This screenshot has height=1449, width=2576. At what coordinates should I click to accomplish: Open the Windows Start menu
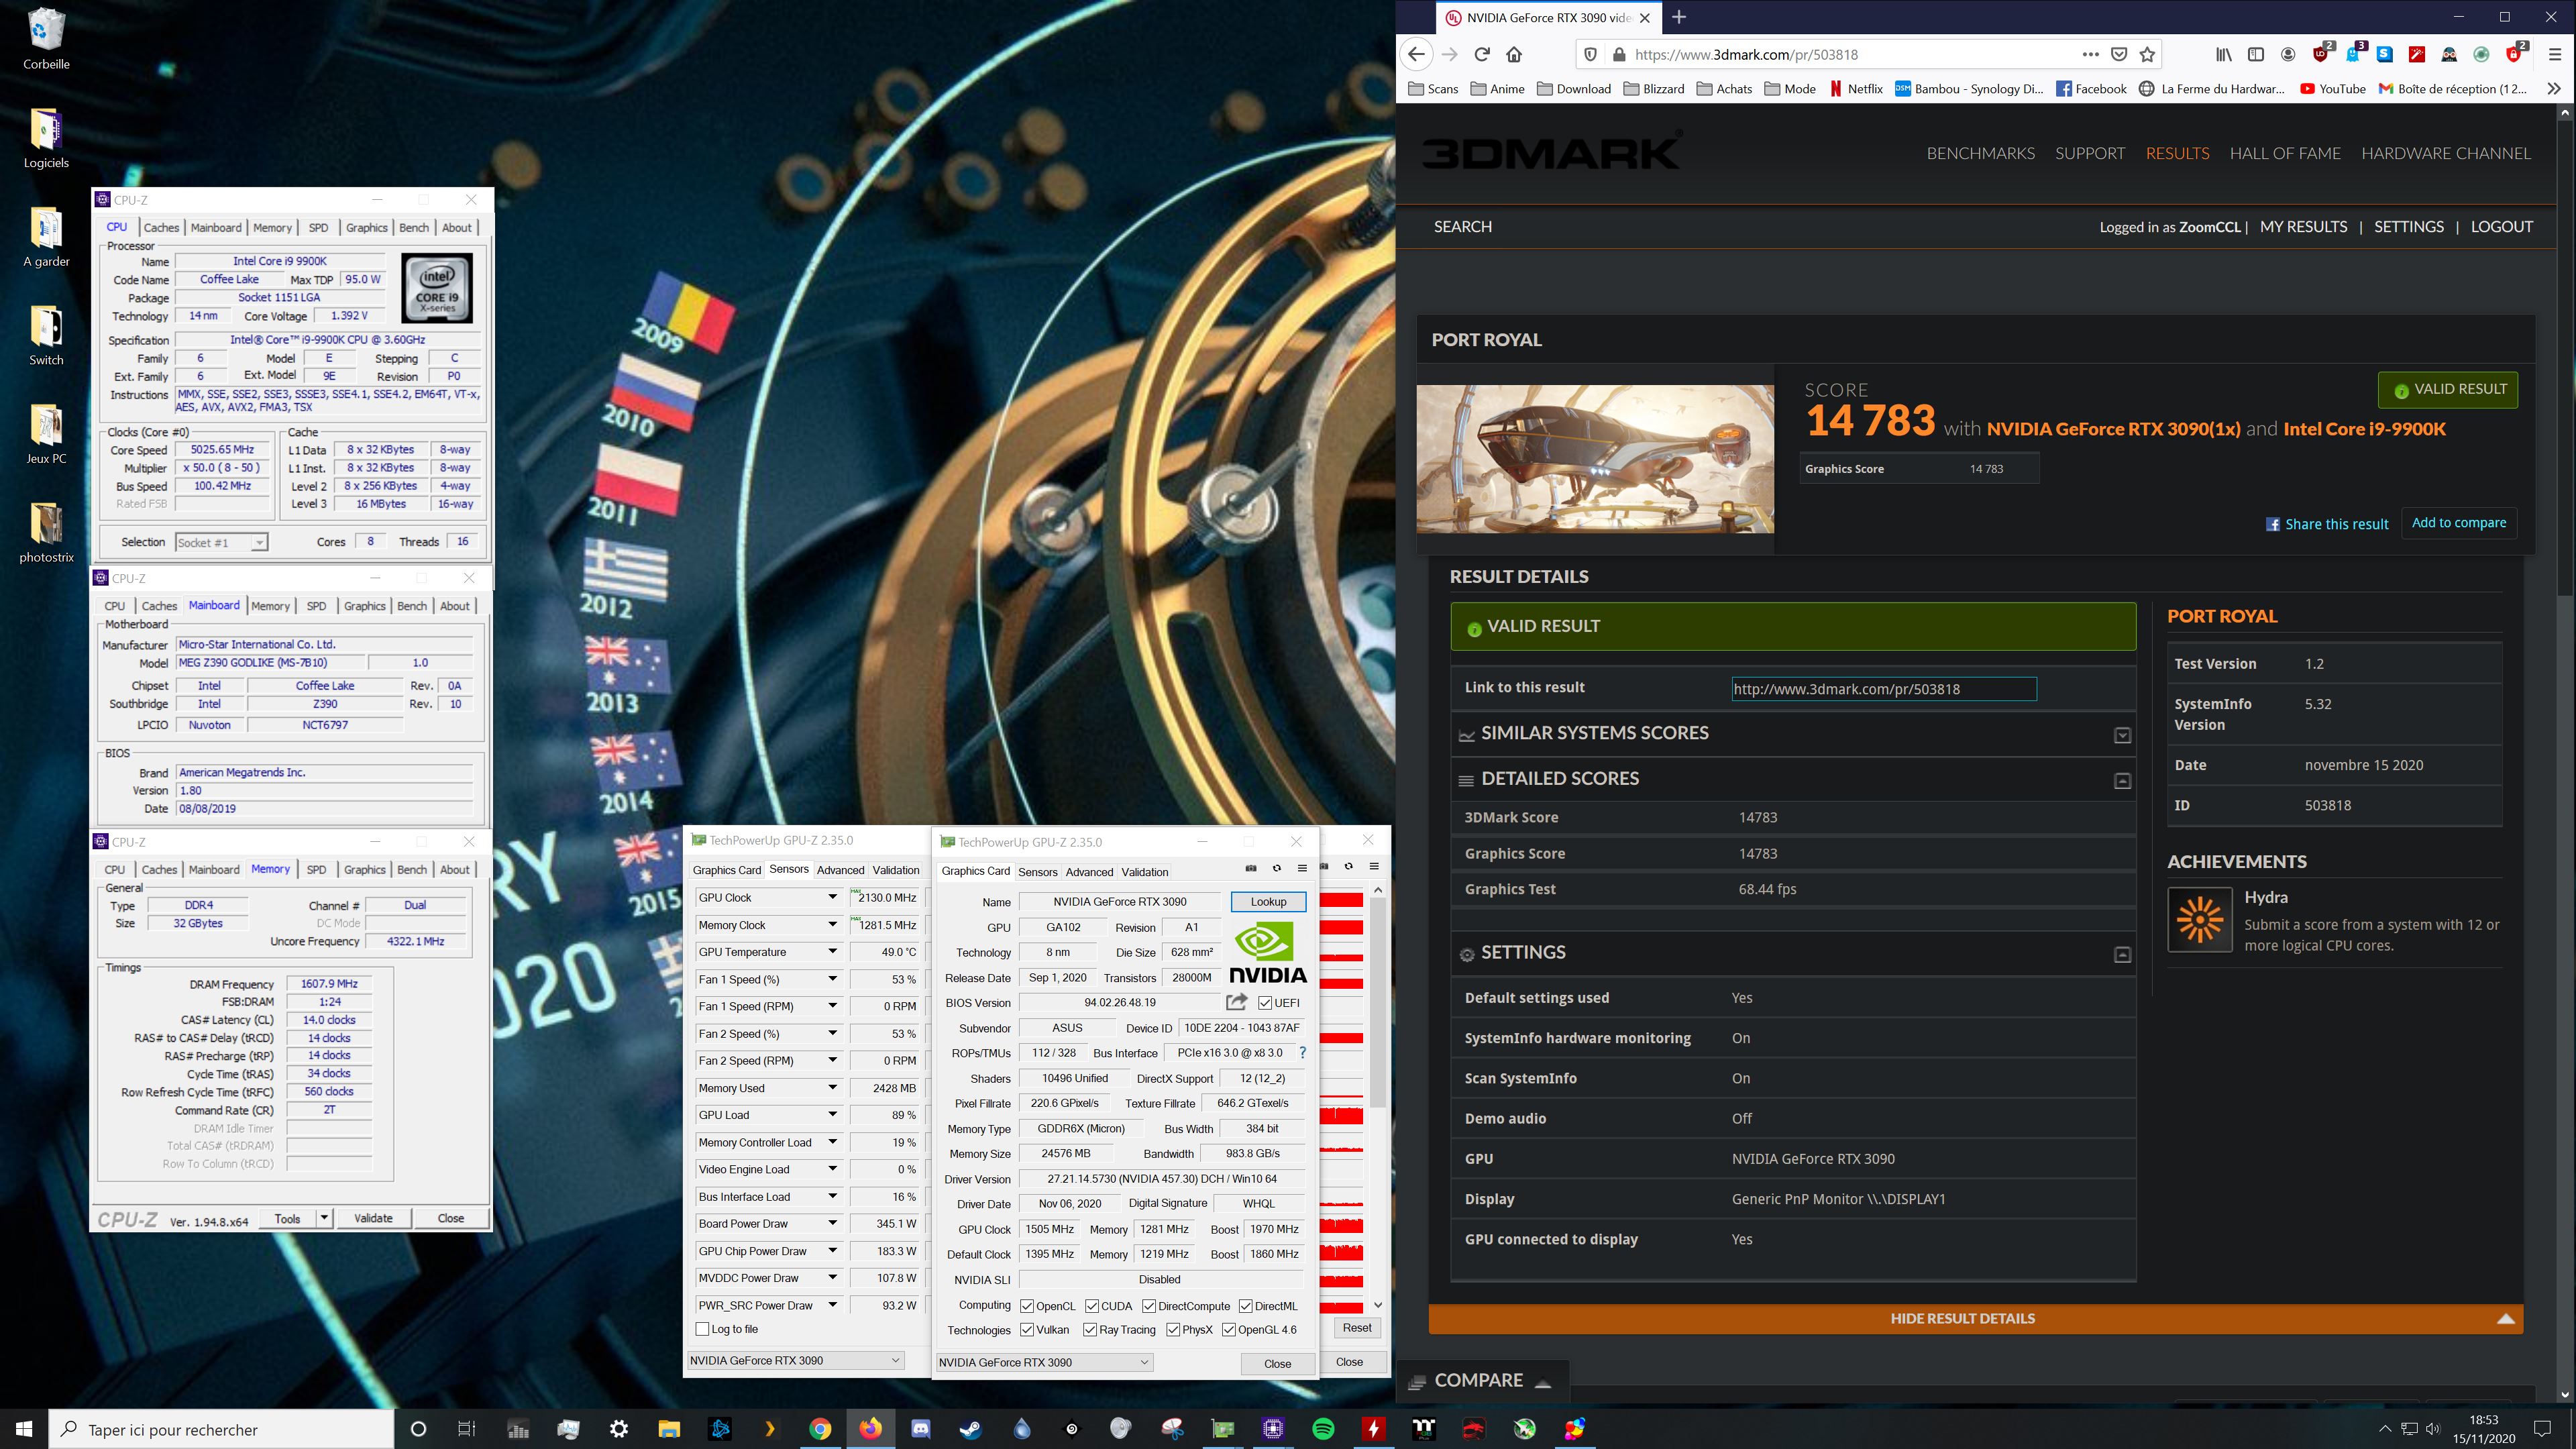[24, 1428]
